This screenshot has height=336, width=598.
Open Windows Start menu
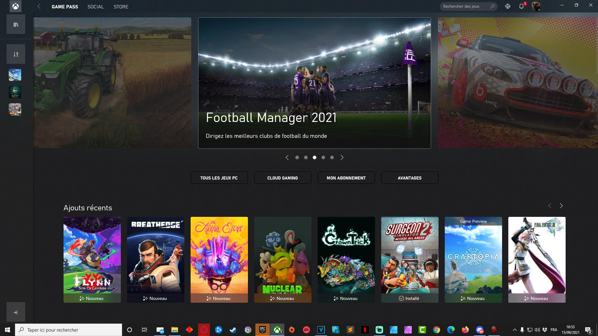click(x=7, y=330)
